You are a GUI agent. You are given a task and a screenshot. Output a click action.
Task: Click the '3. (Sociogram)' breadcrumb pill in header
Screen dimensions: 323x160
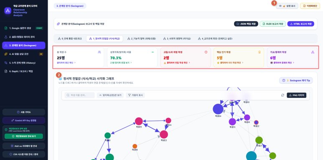(70, 6)
